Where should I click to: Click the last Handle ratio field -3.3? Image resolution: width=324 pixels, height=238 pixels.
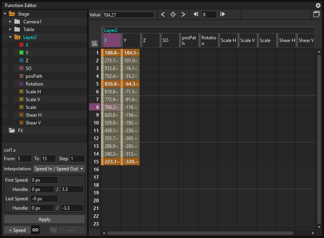pyautogui.click(x=72, y=208)
